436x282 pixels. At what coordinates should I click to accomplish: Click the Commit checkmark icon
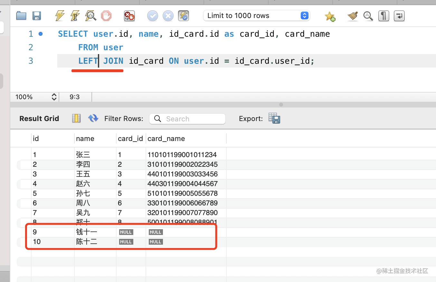pyautogui.click(x=153, y=16)
